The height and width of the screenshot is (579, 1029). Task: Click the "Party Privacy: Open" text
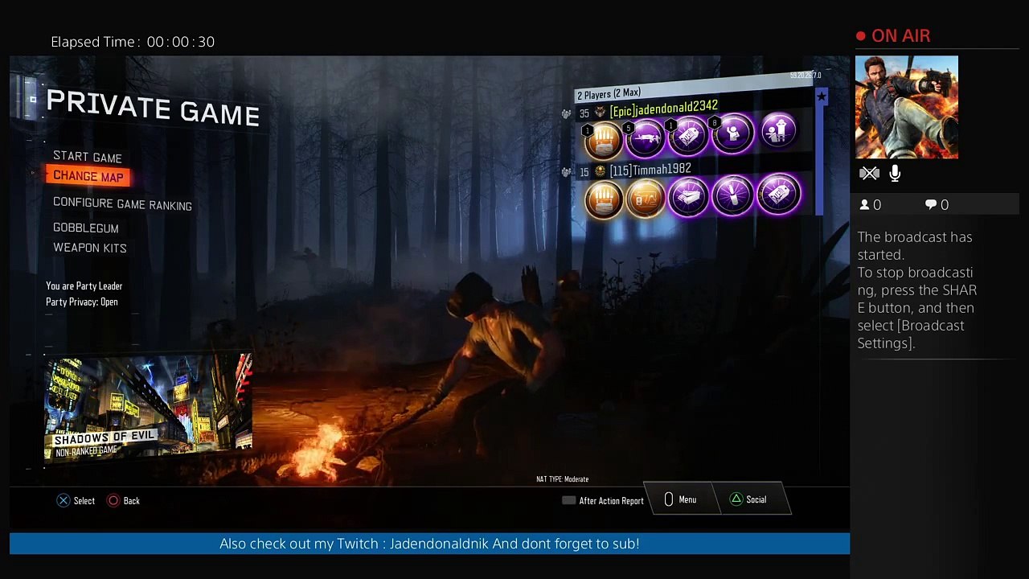(82, 302)
